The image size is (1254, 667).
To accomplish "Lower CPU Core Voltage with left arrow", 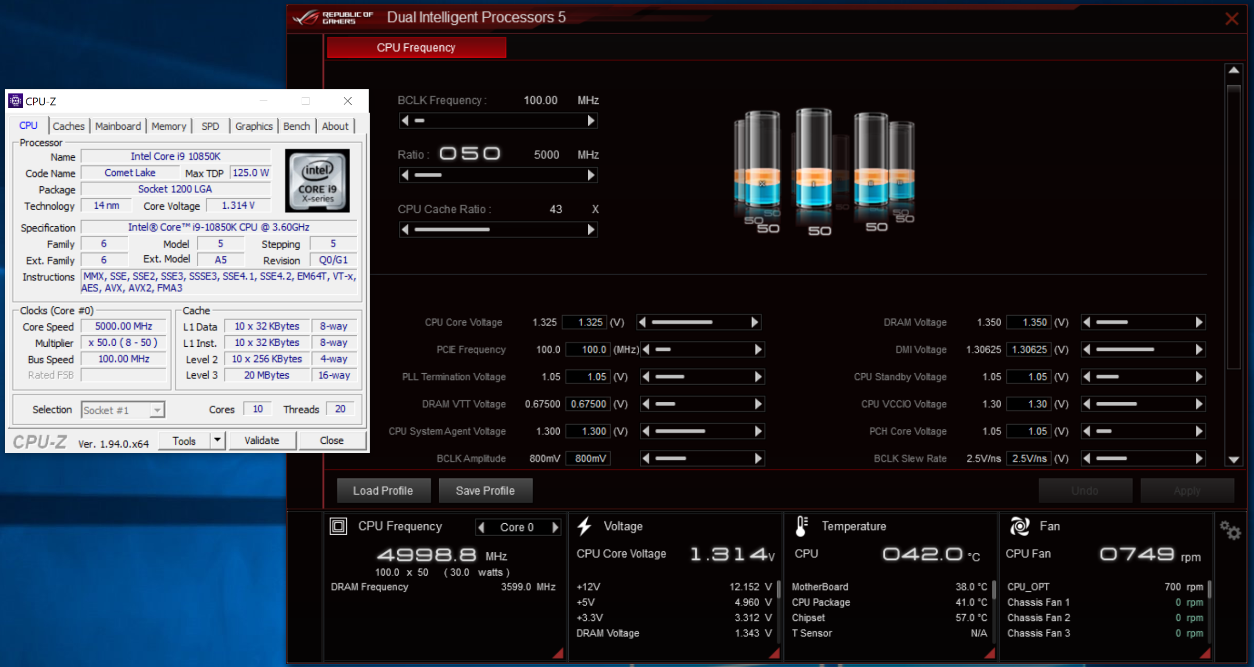I will 642,322.
